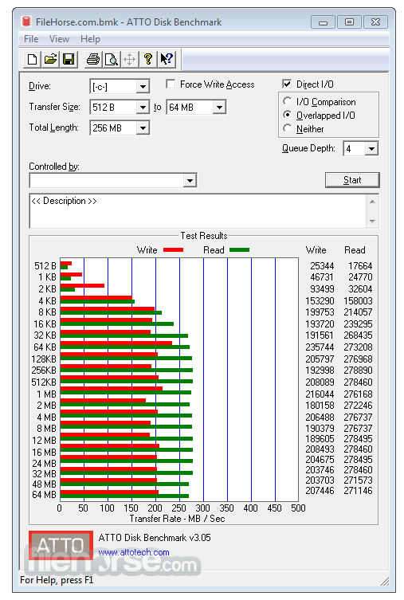
Task: Open the Total Length dropdown
Action: click(x=143, y=128)
